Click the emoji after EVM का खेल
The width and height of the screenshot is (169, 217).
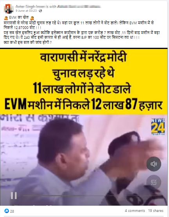pyautogui.click(x=32, y=18)
